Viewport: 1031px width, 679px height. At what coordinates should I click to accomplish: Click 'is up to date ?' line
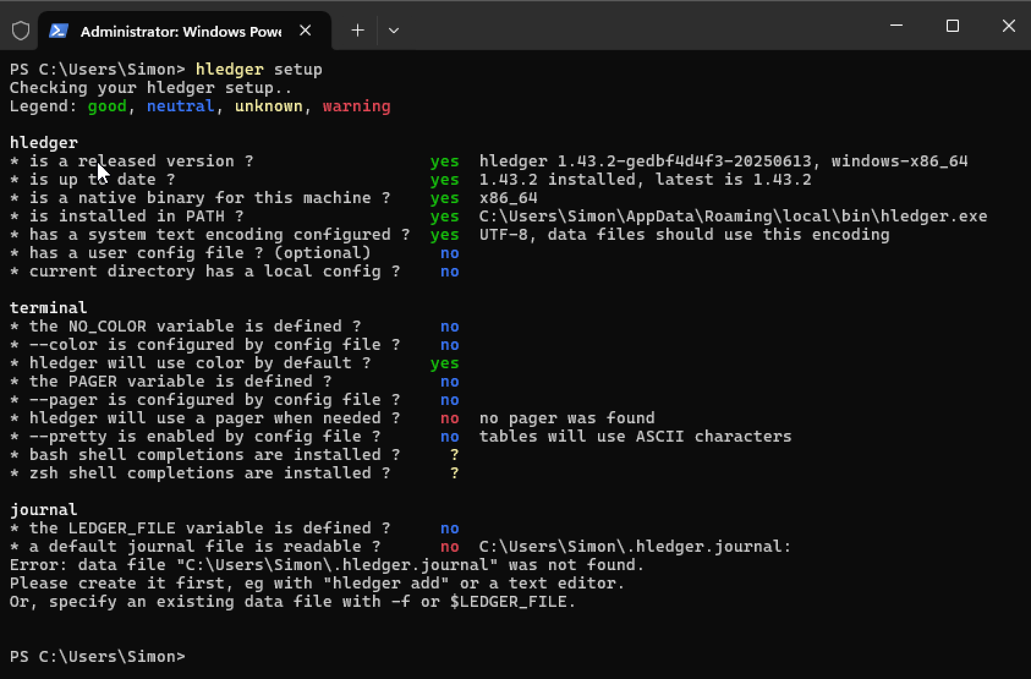[x=102, y=180]
